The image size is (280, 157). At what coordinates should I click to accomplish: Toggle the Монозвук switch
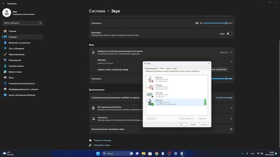pyautogui.click(x=229, y=34)
